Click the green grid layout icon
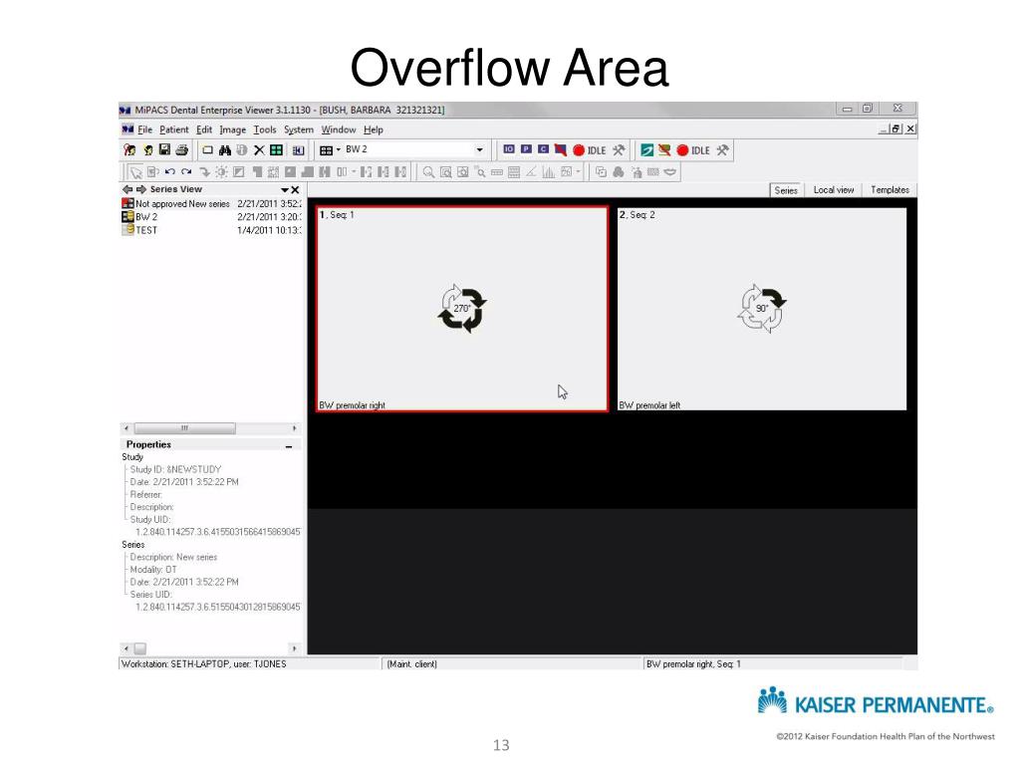1020x765 pixels. (x=277, y=150)
